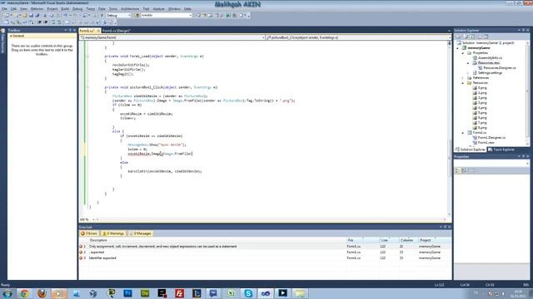Viewport: 533px width, 299px height.
Task: Collapse the Form1.cs node
Action: coord(463,133)
